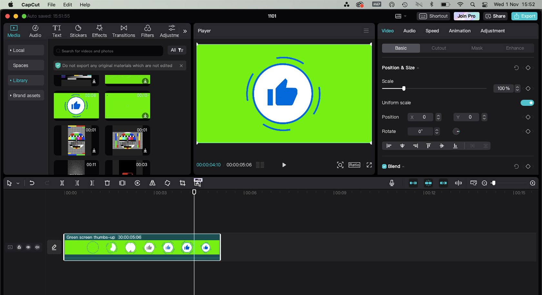Click the Rotate tool in the timeline toolbar
This screenshot has height=295, width=542.
pyautogui.click(x=167, y=183)
